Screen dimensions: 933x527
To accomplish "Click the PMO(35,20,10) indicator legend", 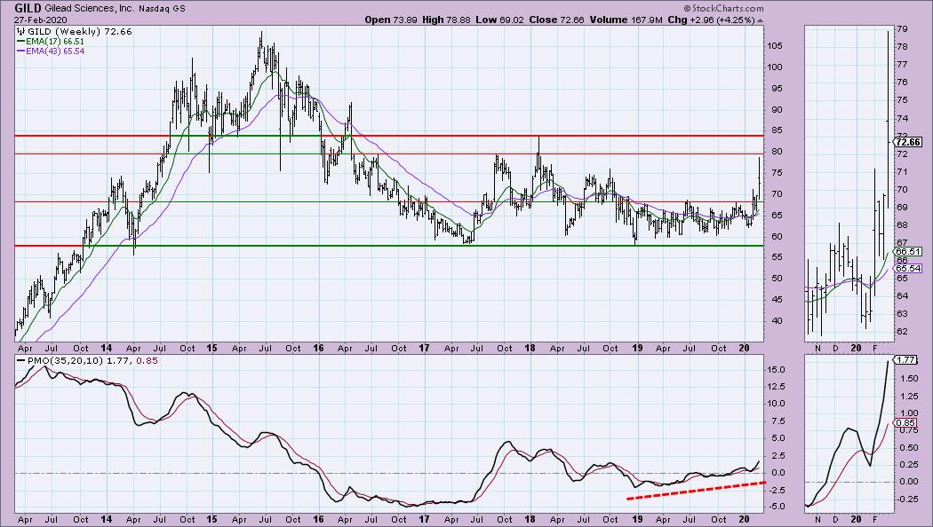I will (x=88, y=360).
